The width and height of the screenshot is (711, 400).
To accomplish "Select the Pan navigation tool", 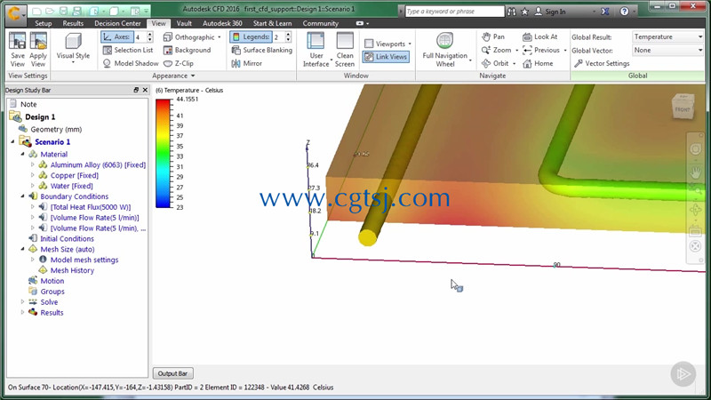I will click(493, 36).
